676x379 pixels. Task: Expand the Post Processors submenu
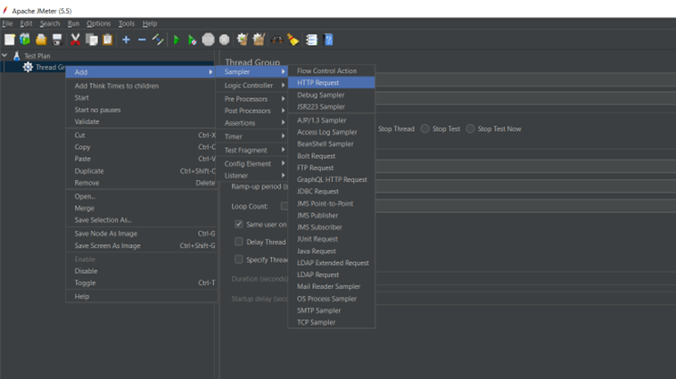coord(251,111)
